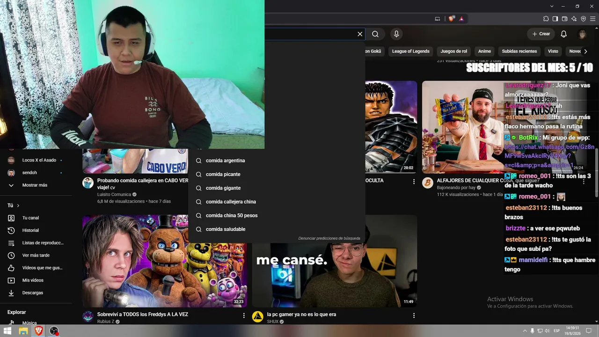Open the Brave Rewards triangle icon
This screenshot has height=337, width=599.
pyautogui.click(x=461, y=19)
